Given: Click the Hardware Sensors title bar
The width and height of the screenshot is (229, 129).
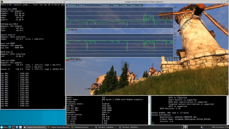Looking at the screenshot, I should click(x=29, y=2).
